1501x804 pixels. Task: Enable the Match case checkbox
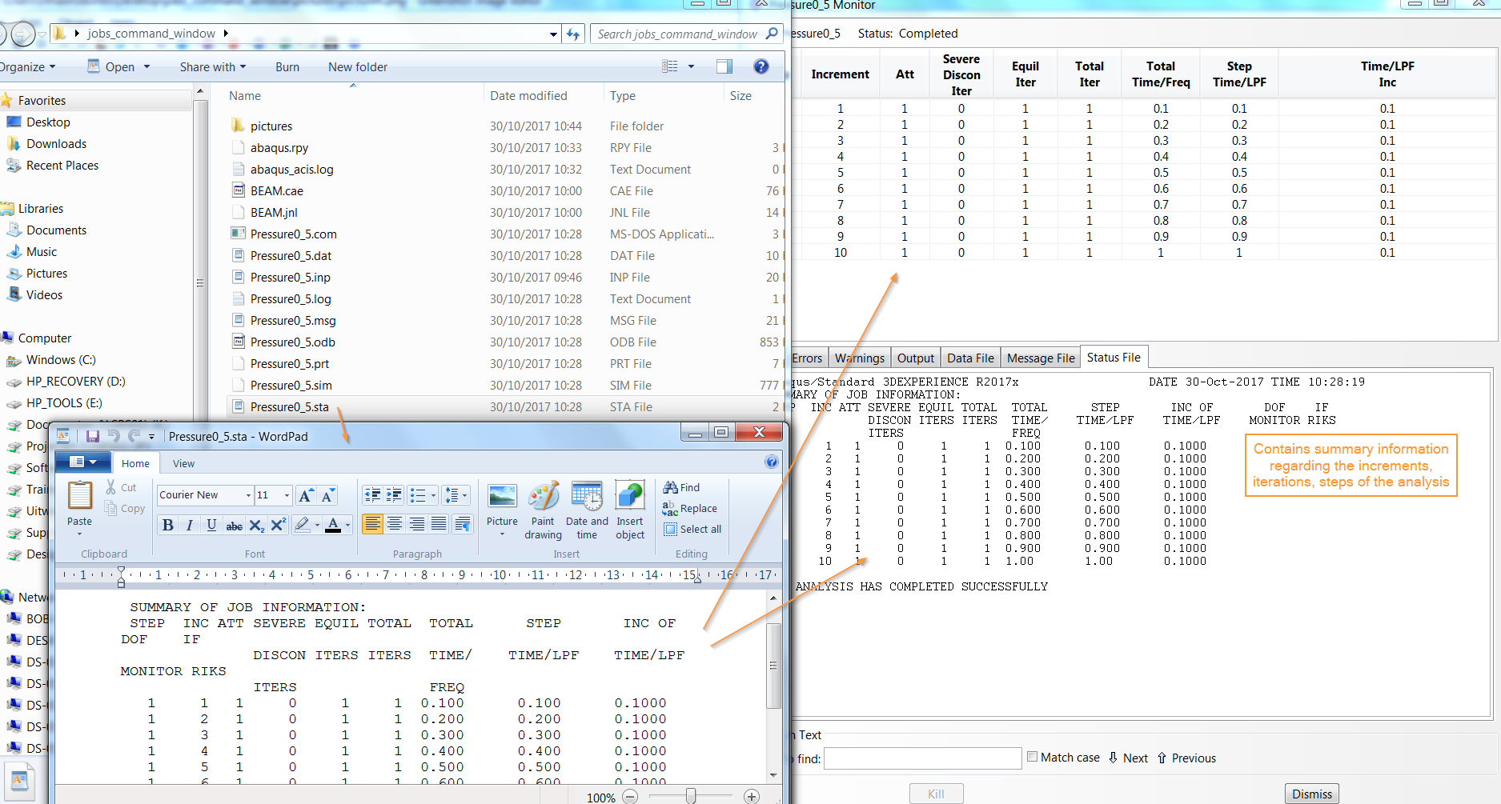pos(1033,756)
